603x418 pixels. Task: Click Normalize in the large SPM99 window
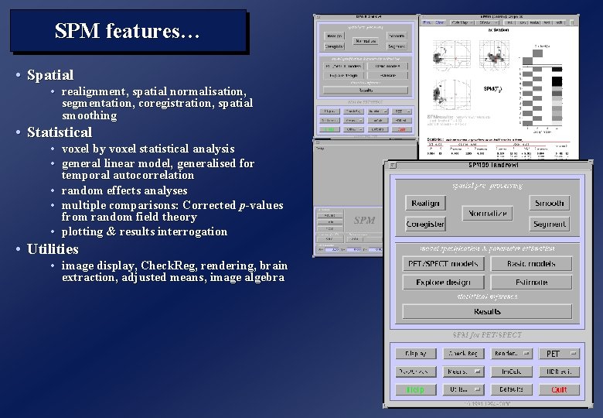click(487, 213)
